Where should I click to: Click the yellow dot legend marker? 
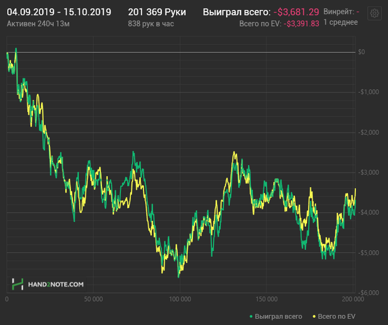pos(314,316)
